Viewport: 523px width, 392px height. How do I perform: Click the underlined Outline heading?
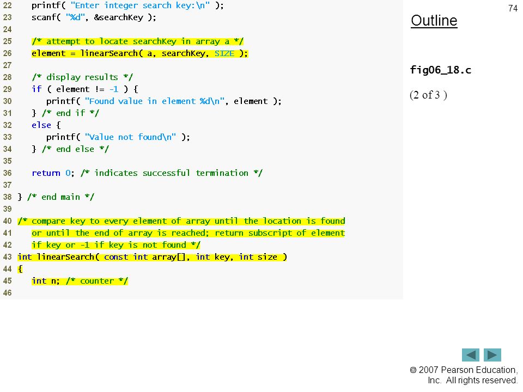434,21
